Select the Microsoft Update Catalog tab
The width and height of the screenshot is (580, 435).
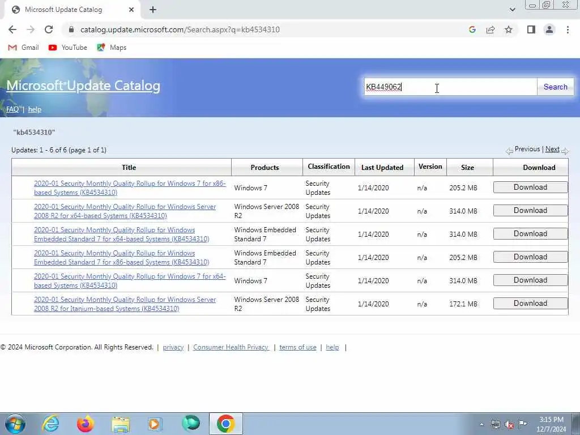pyautogui.click(x=70, y=10)
